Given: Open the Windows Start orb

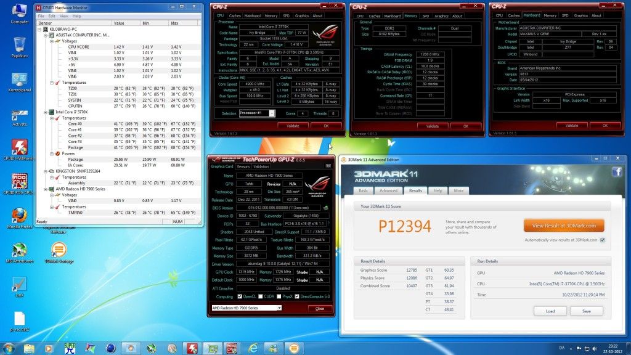Looking at the screenshot, I should pos(9,348).
